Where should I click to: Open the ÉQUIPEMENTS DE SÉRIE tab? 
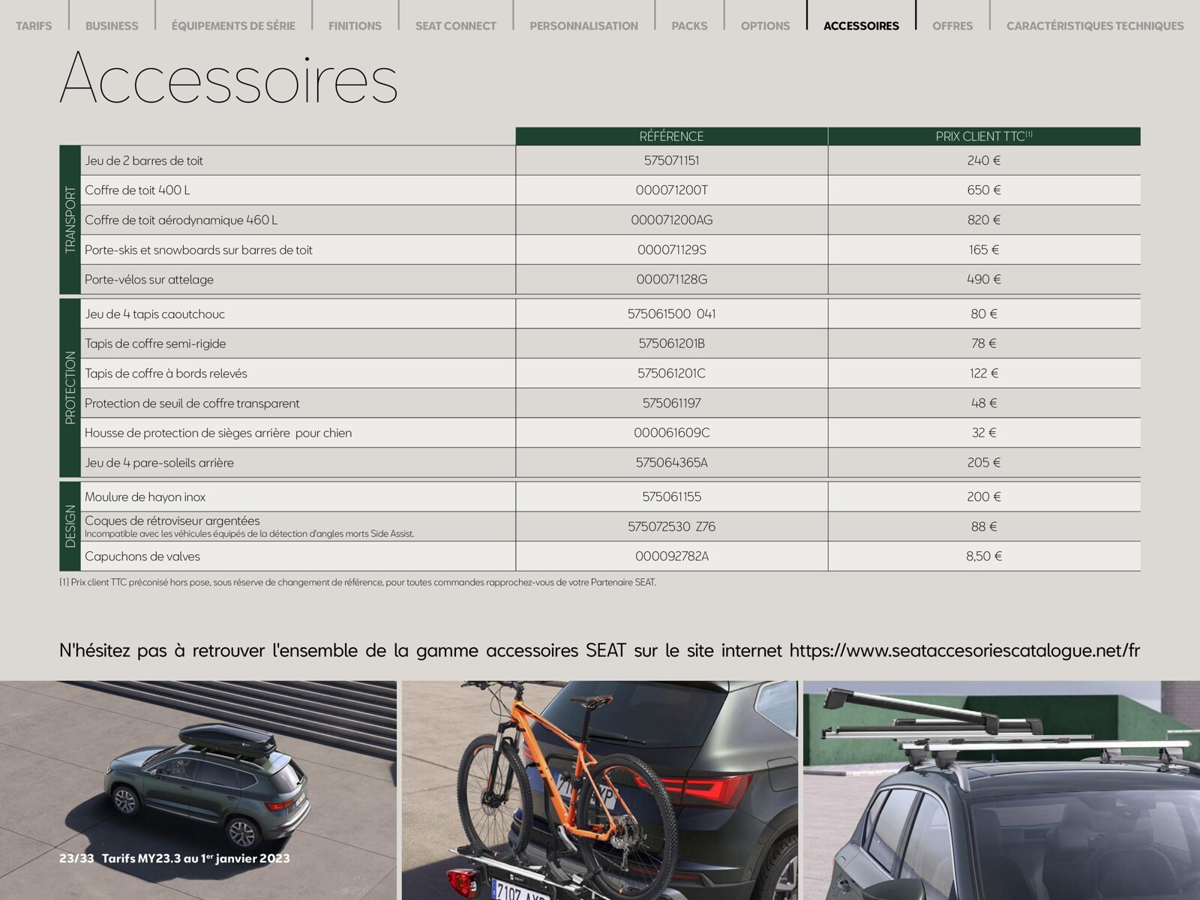(233, 25)
